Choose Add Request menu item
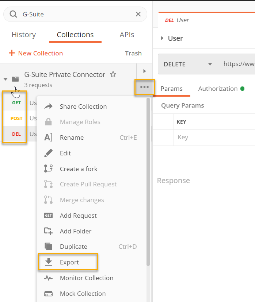This screenshot has width=255, height=302. tap(91, 216)
